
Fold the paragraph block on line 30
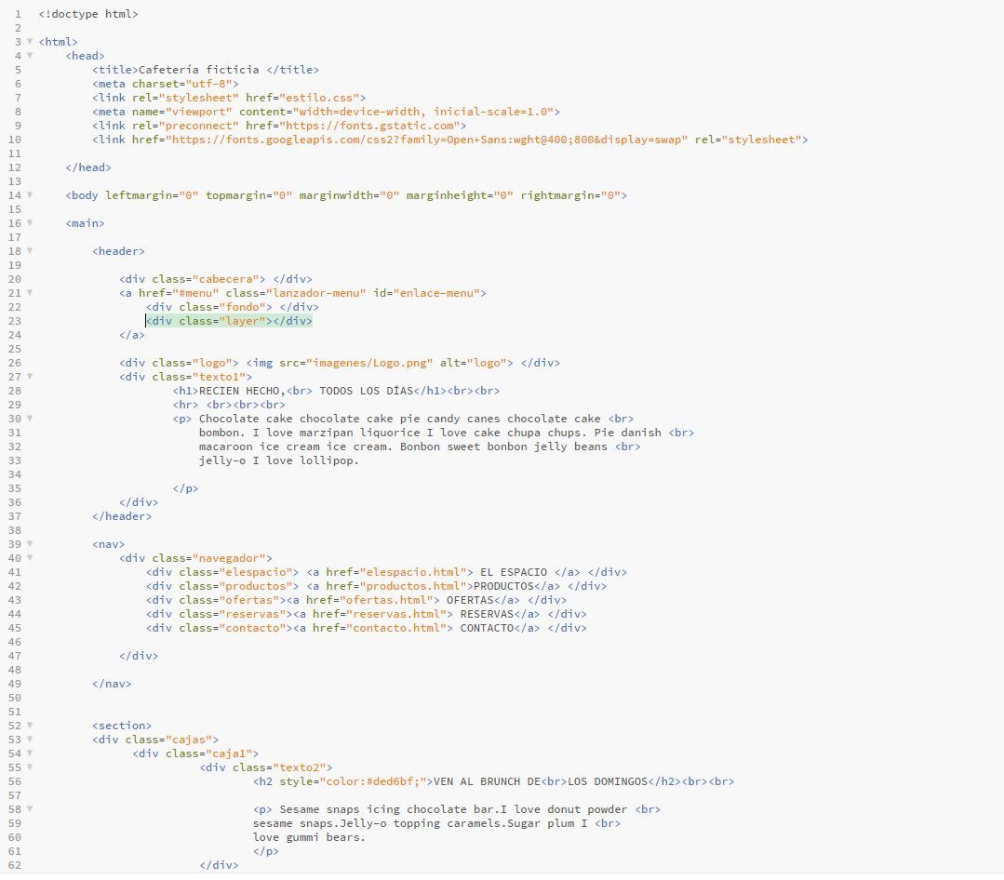30,418
